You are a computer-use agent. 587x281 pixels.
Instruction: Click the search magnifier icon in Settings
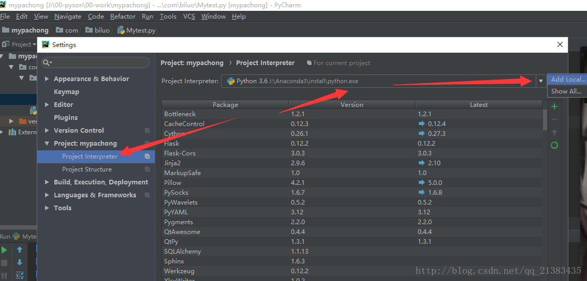pos(47,63)
